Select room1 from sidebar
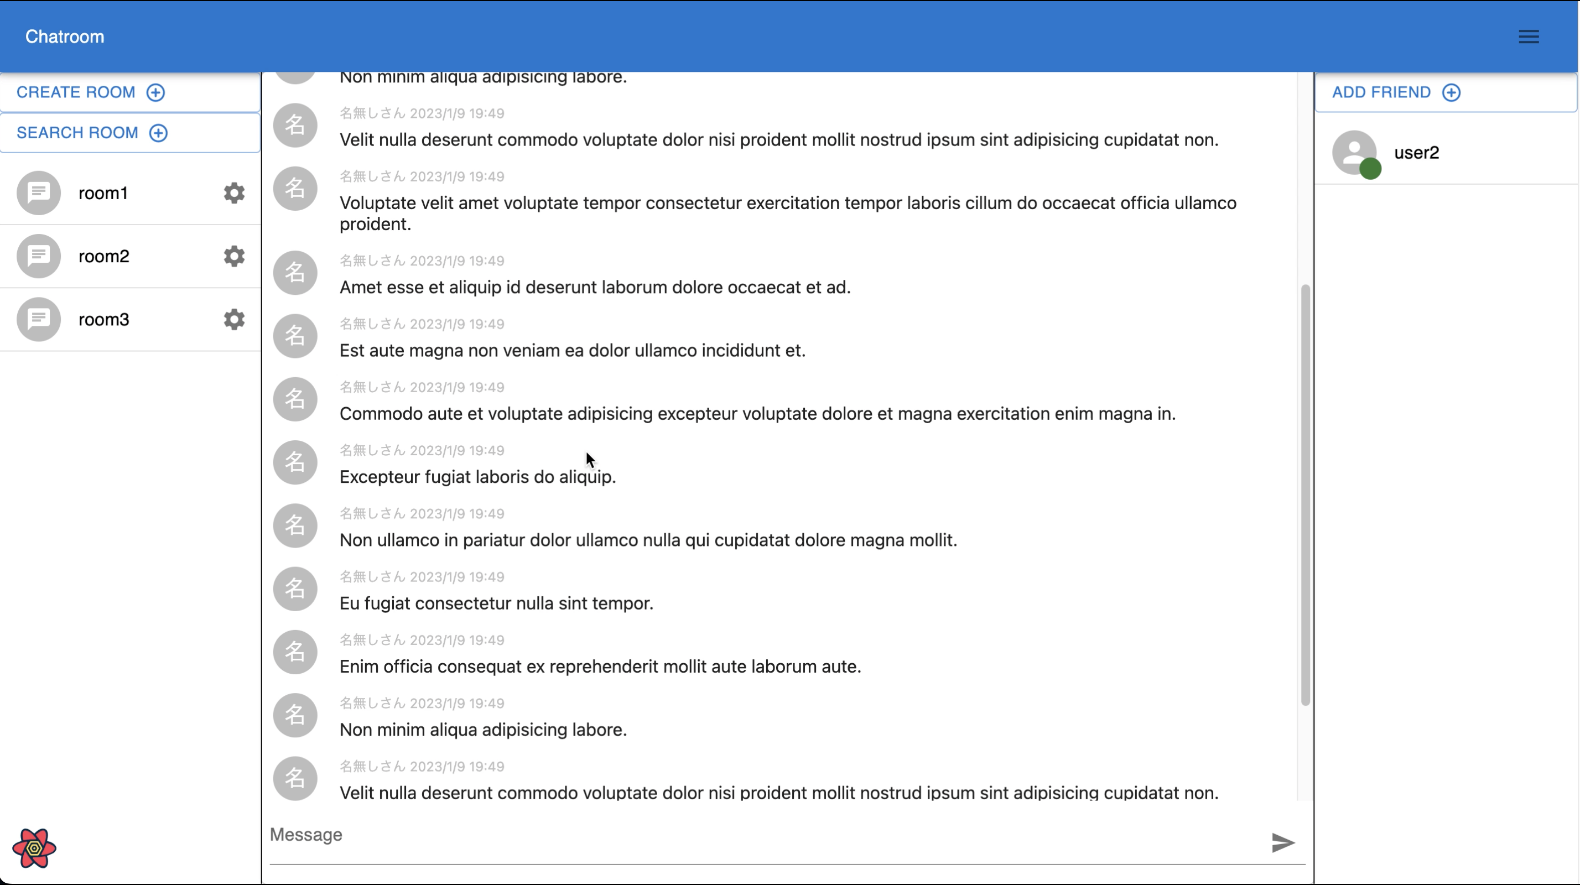This screenshot has width=1580, height=885. coord(103,193)
